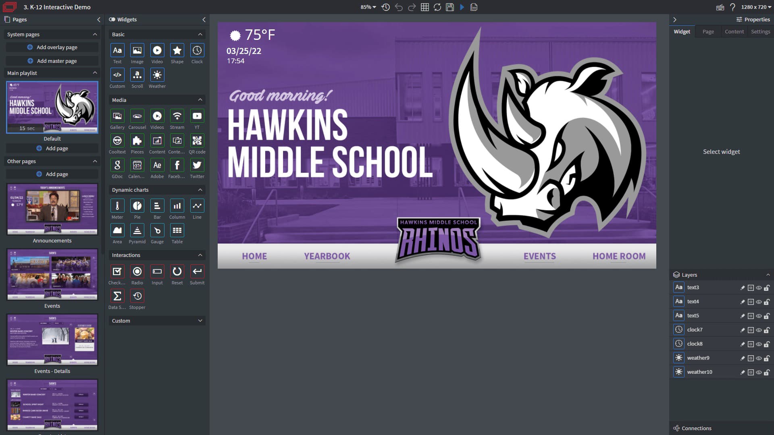Select the Pie chart widget
774x435 pixels.
[x=137, y=206]
